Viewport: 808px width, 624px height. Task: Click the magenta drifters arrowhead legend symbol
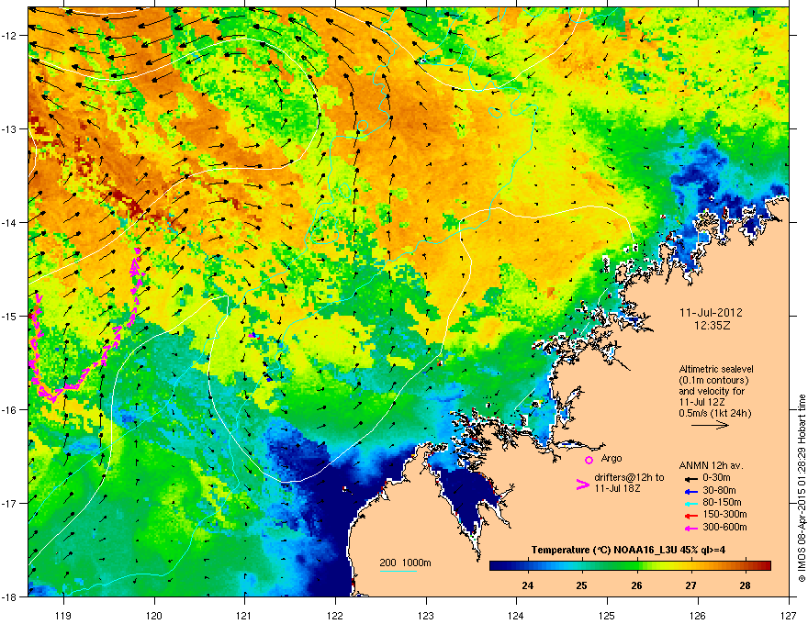coord(582,485)
